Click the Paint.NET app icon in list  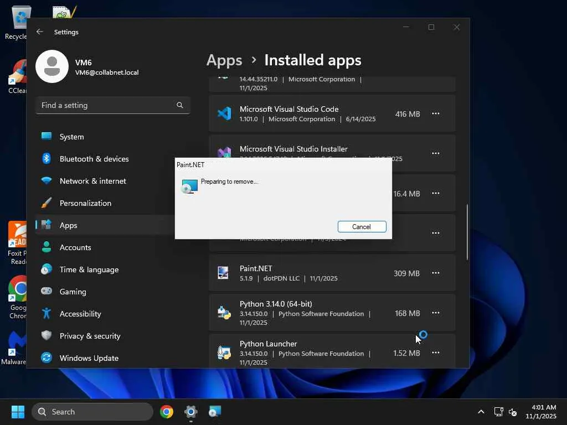[223, 273]
